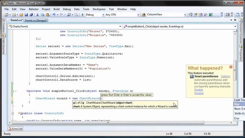Open the Any CPU platform dropdown
The width and height of the screenshot is (245, 138).
point(138,15)
